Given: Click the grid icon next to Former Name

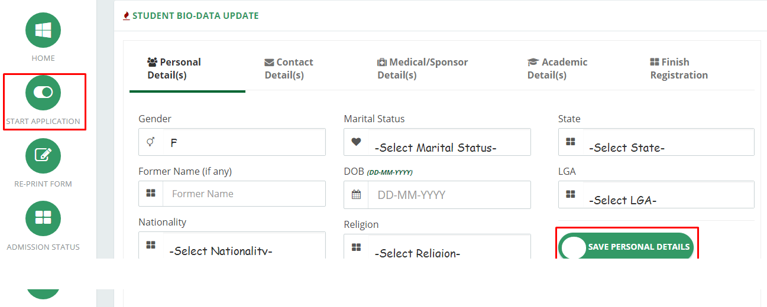Looking at the screenshot, I should pyautogui.click(x=151, y=193).
